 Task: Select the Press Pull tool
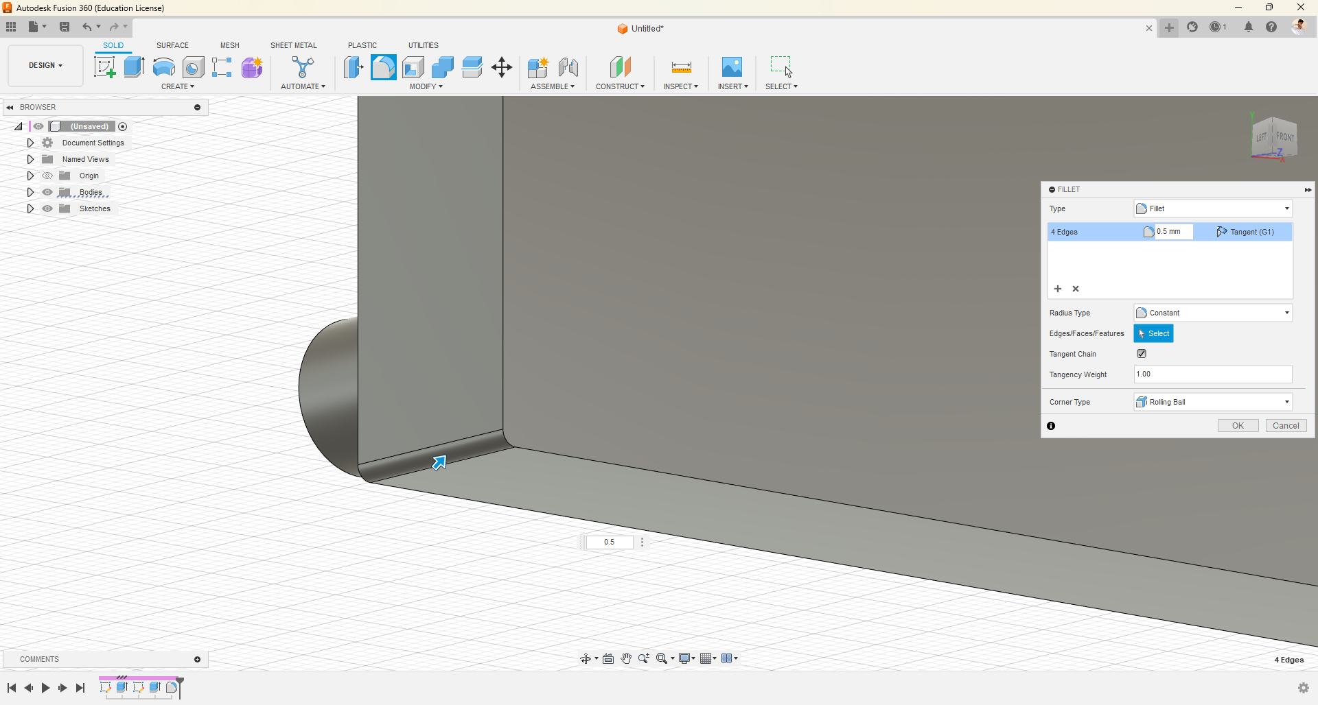(x=354, y=67)
